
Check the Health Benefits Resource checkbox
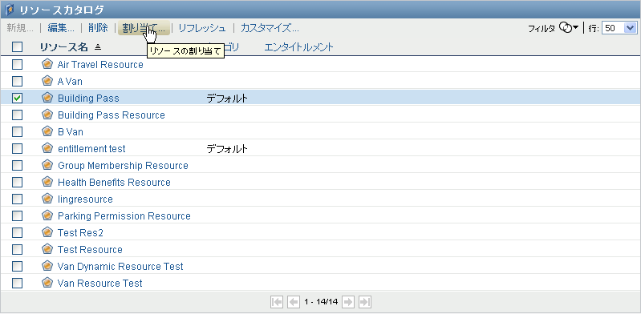17,182
